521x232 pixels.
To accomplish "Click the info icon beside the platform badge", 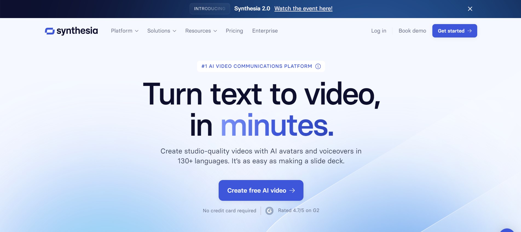I will 318,66.
